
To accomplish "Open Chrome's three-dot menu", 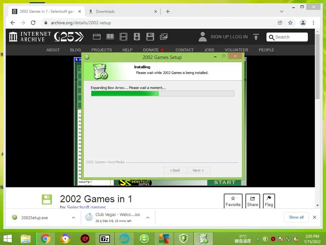I will click(313, 23).
